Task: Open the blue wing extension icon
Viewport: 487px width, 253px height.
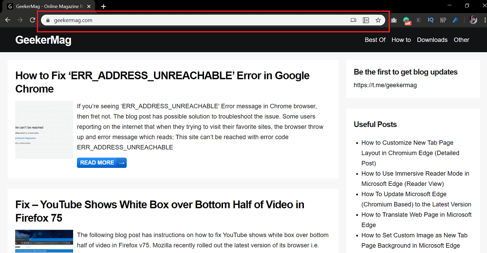Action: 456,20
